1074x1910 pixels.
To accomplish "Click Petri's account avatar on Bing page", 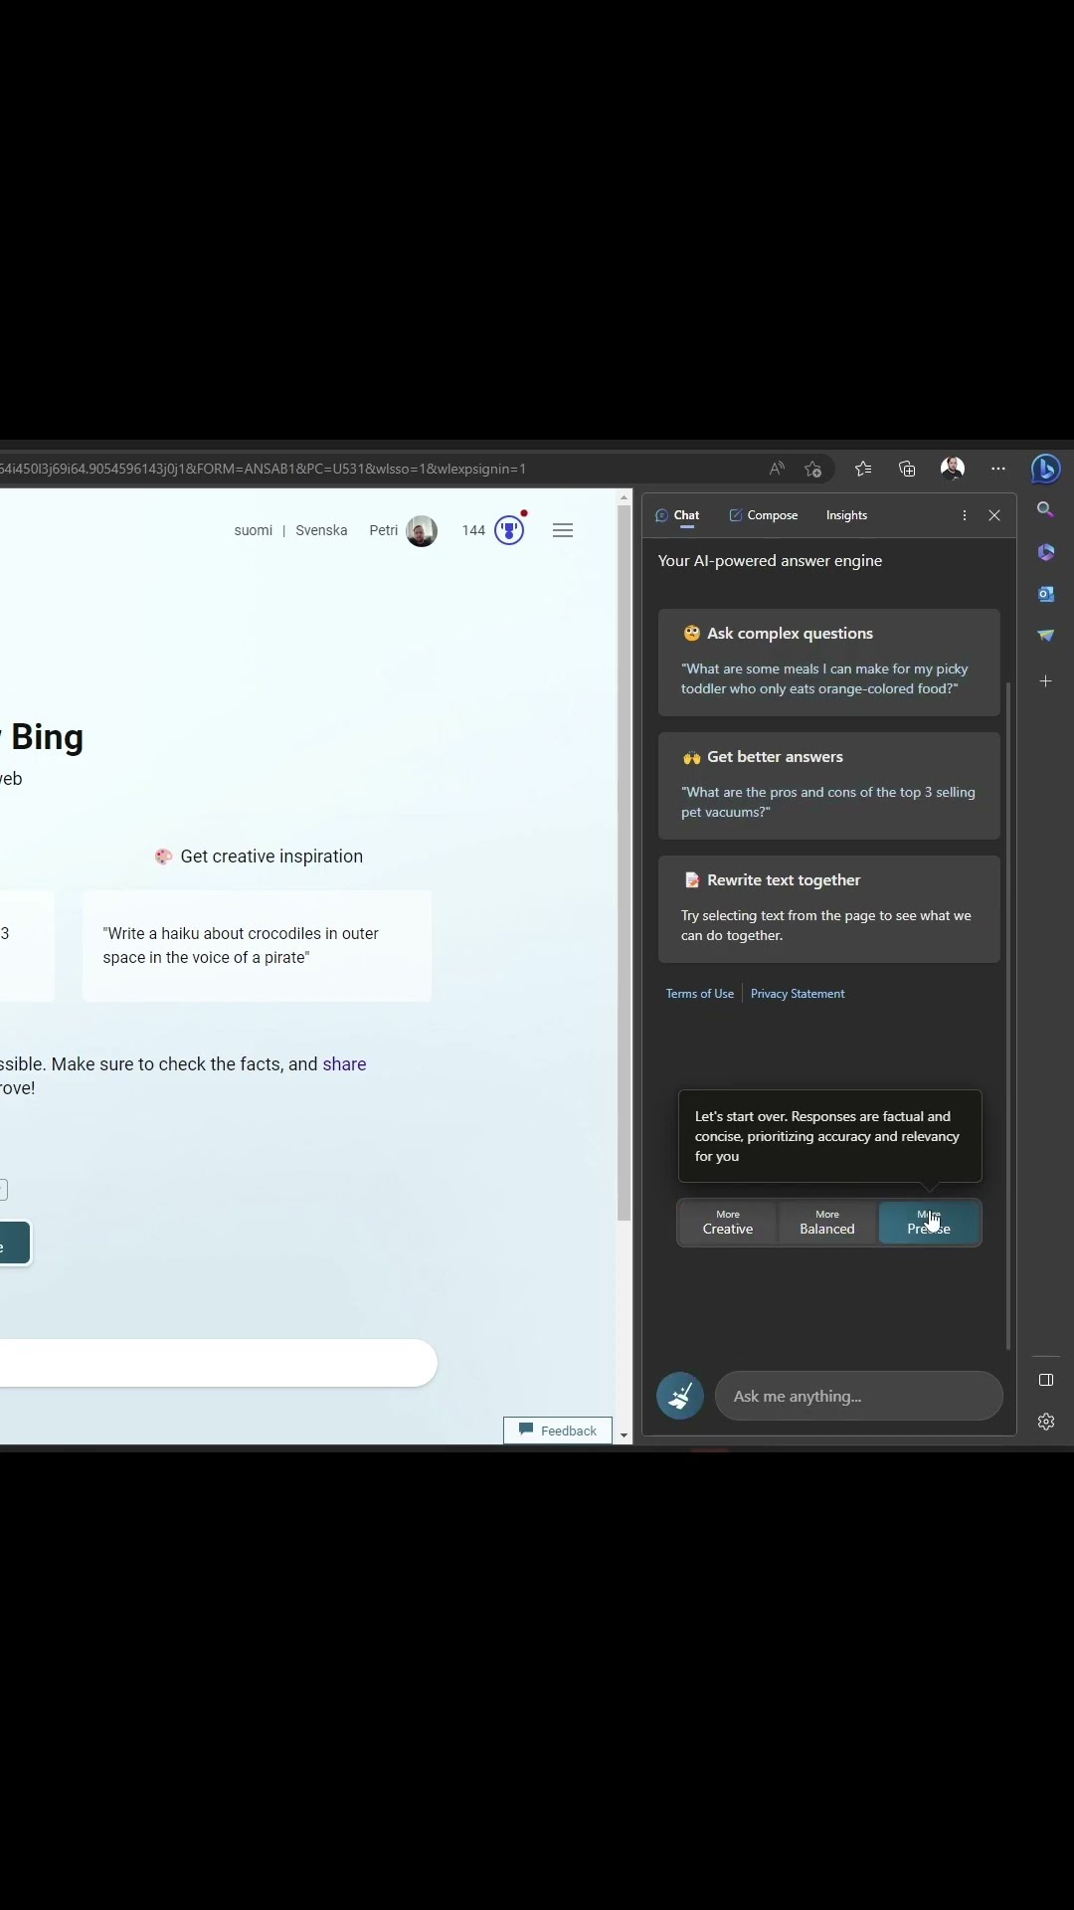I will [422, 530].
